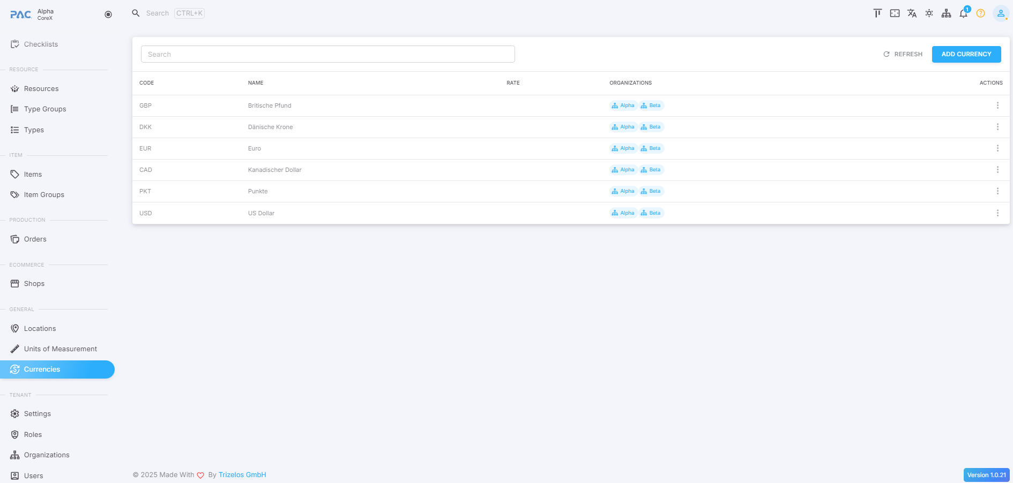Image resolution: width=1013 pixels, height=483 pixels.
Task: Open the user profile avatar
Action: [1000, 13]
